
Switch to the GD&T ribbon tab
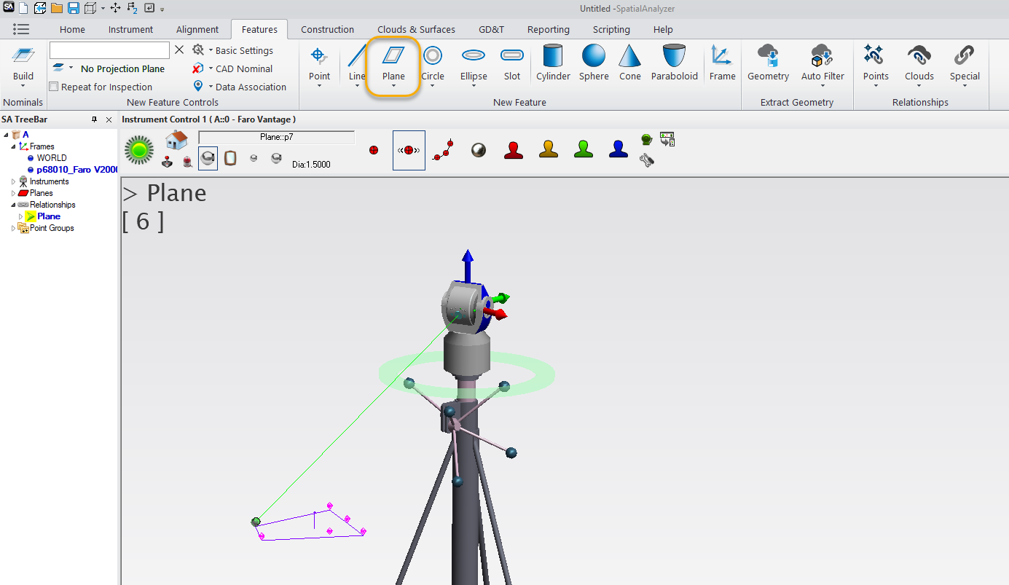pos(491,29)
